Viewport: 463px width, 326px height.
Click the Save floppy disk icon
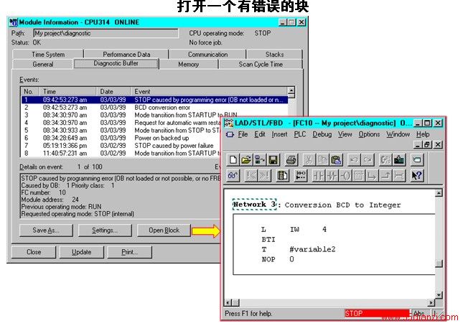click(x=273, y=160)
